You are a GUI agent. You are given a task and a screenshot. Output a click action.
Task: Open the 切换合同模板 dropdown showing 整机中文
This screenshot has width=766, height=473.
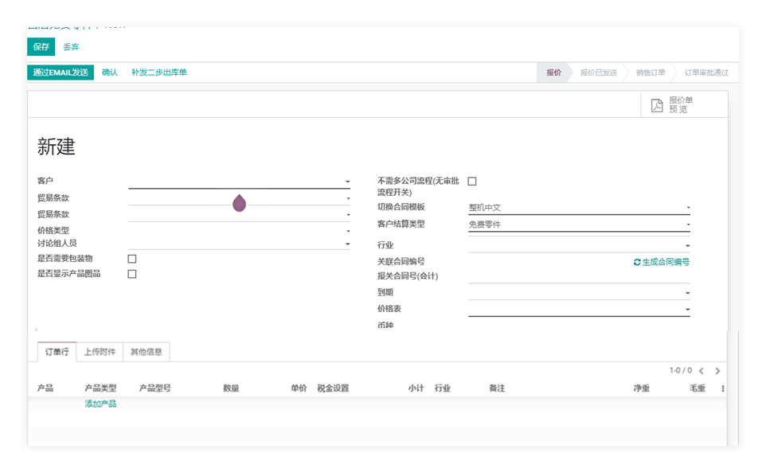(x=688, y=209)
